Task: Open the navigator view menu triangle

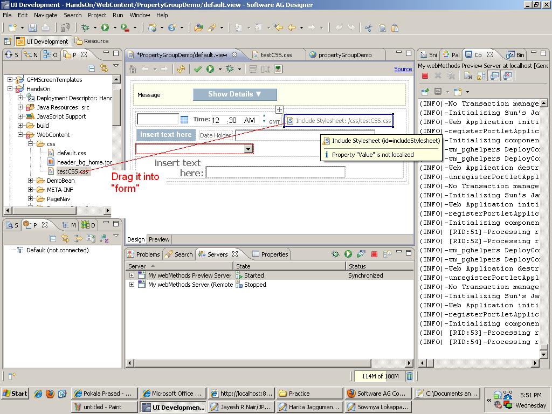Action: click(116, 66)
